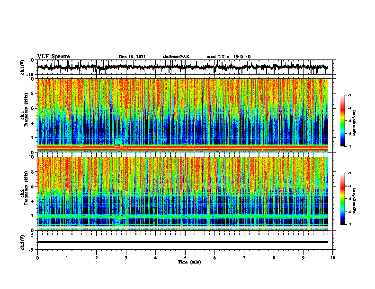Click the "start UT = 13:0 :0" header text
375x289 pixels.
(x=229, y=57)
